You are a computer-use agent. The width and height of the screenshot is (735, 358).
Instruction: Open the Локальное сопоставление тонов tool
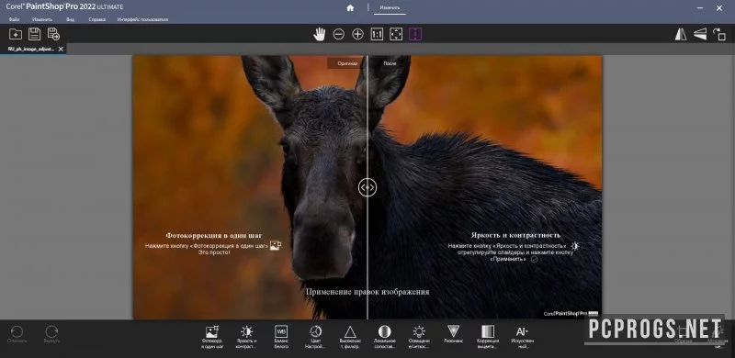(x=384, y=338)
